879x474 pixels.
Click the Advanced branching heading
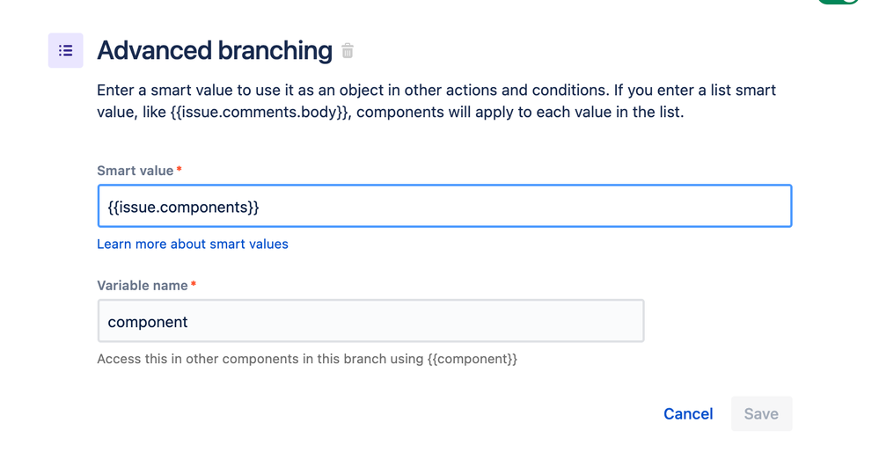(215, 51)
